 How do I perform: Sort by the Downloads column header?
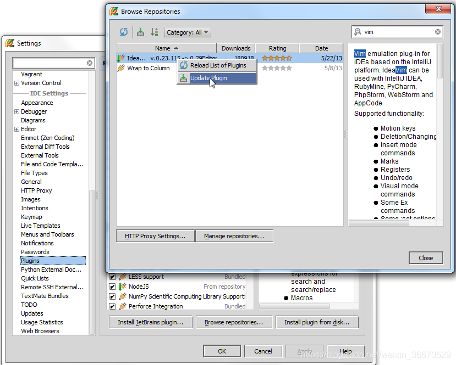(236, 48)
